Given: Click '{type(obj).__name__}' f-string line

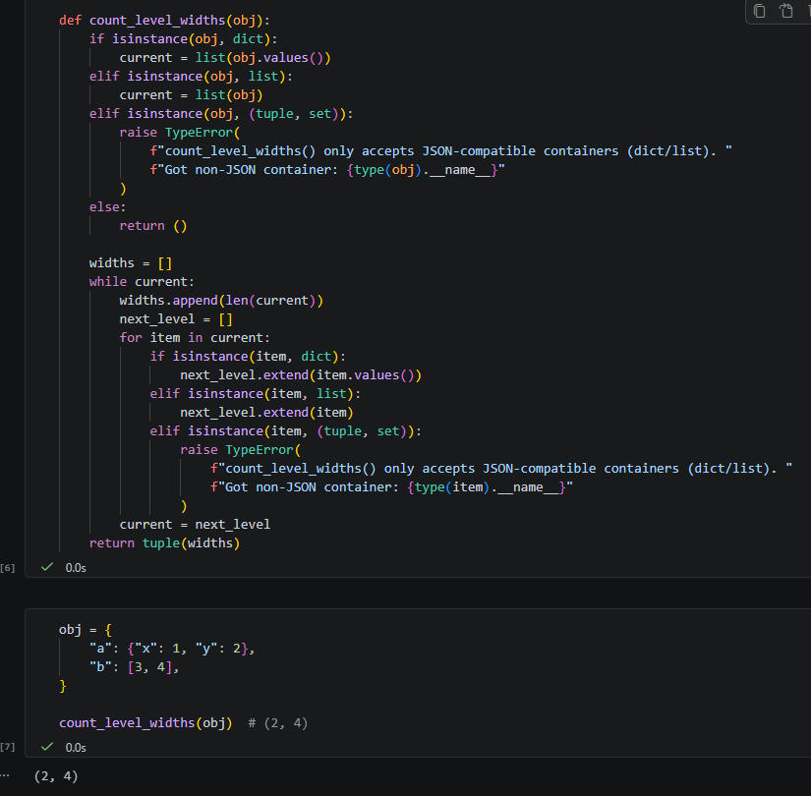Looking at the screenshot, I should pos(327,170).
